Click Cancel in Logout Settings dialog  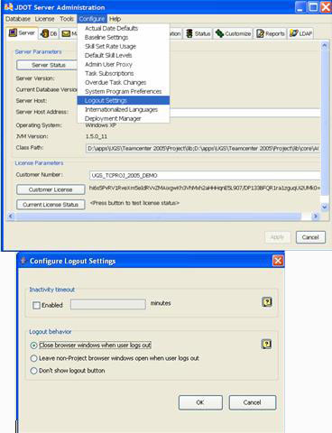tap(252, 402)
